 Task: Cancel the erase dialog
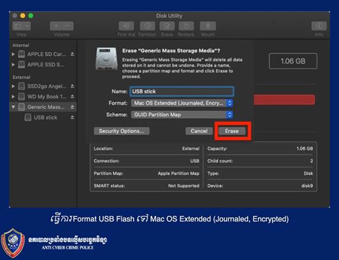(199, 131)
